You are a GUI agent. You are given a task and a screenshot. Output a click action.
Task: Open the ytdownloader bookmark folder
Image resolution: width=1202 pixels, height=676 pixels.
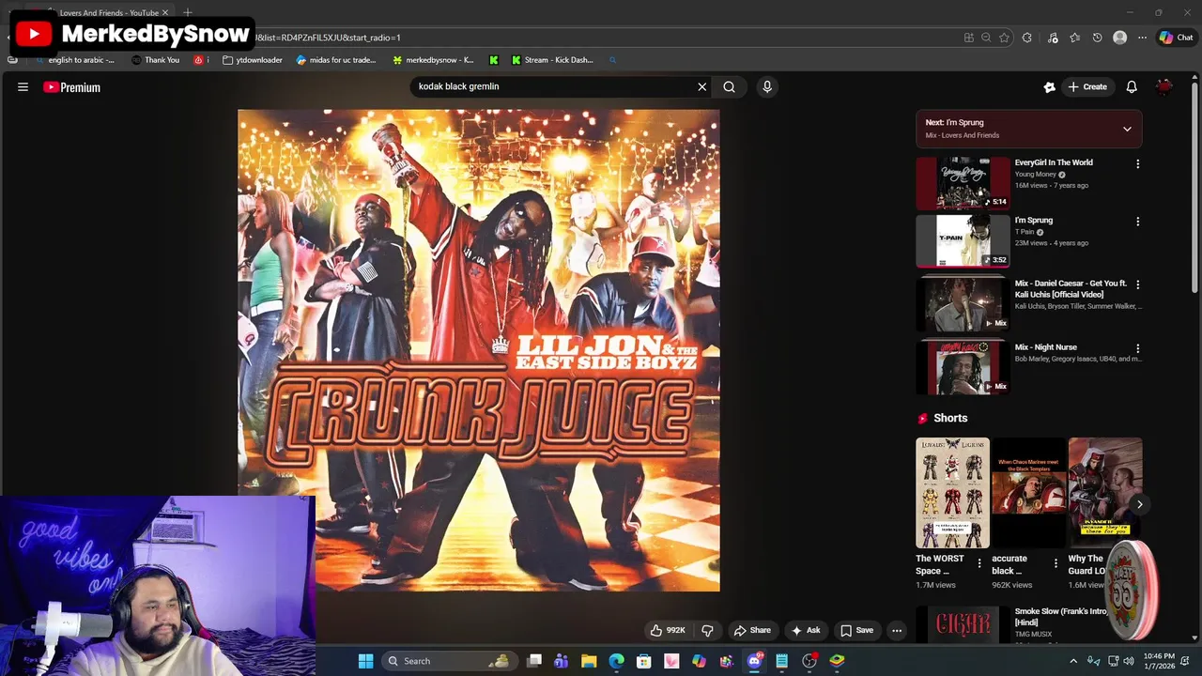coord(253,59)
